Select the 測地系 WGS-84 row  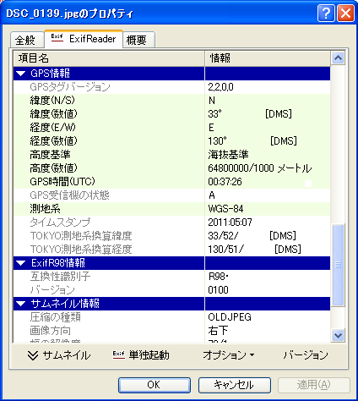171,209
